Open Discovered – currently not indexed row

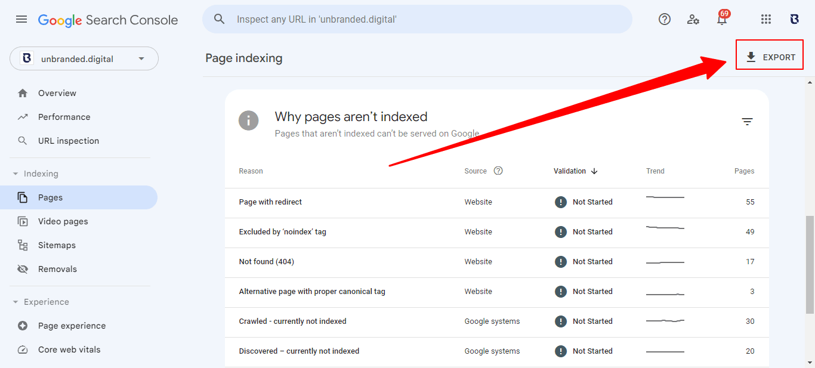click(x=496, y=352)
